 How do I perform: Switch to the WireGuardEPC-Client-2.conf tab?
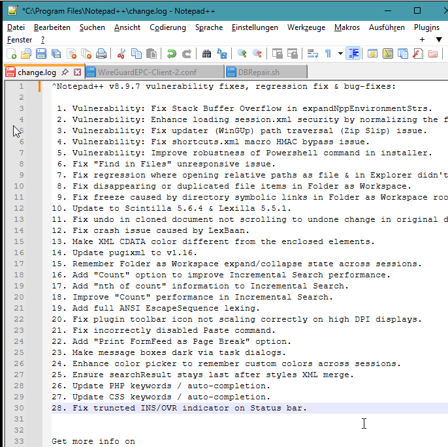click(147, 72)
